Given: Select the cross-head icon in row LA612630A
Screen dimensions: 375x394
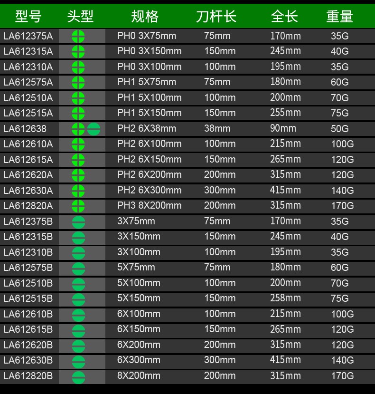Looking at the screenshot, I should click(x=78, y=191).
